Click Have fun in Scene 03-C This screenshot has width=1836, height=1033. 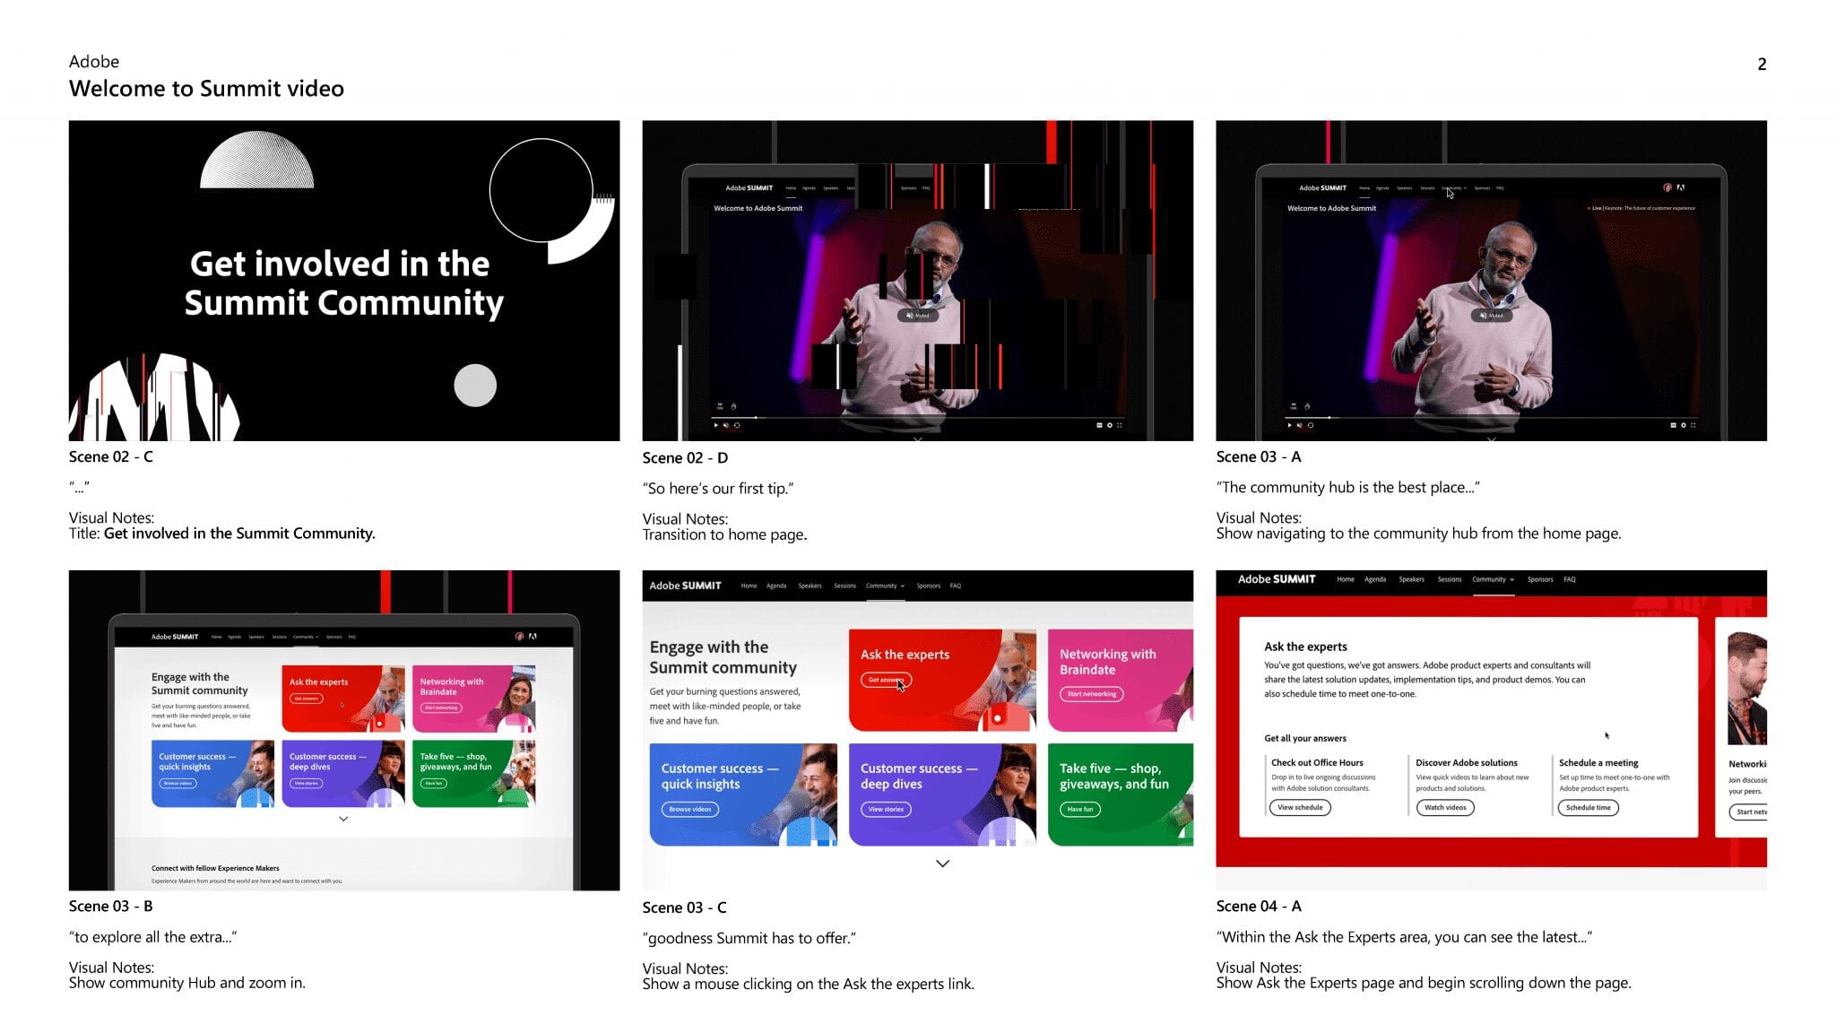click(x=1080, y=809)
